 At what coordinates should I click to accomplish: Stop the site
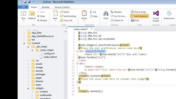click(41, 16)
